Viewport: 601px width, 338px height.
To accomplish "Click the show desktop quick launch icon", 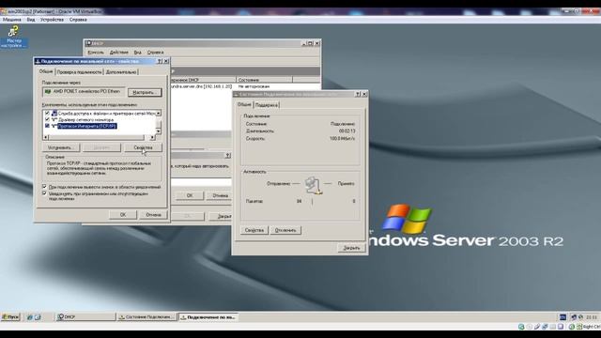I will pyautogui.click(x=38, y=317).
